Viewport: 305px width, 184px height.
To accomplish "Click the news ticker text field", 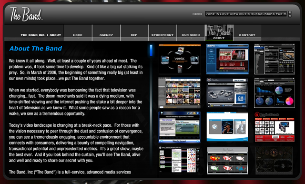I will 246,14.
